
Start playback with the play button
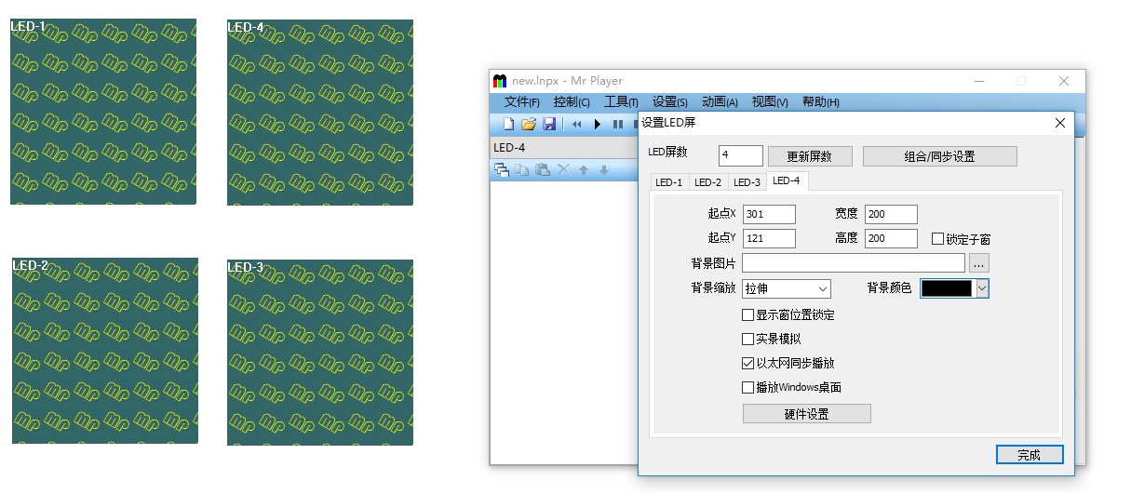598,124
